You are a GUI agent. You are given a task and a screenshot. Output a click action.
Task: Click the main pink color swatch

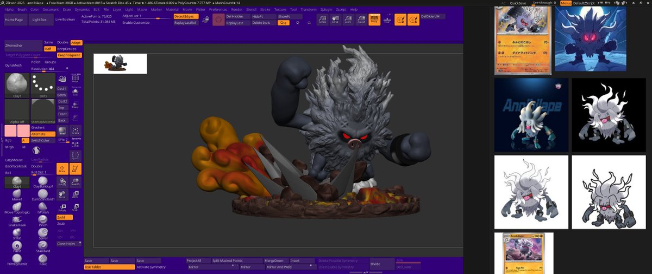tap(10, 131)
